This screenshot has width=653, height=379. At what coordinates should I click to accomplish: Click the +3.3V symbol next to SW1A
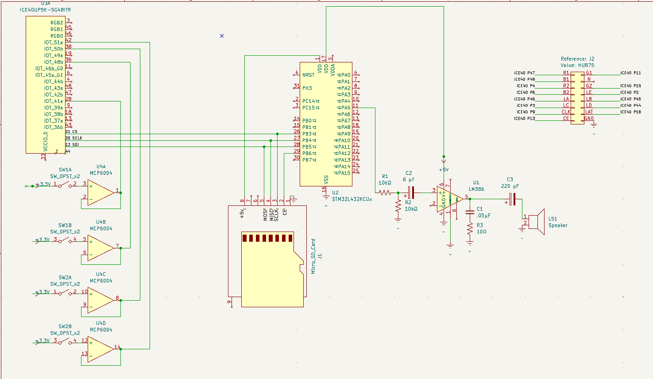click(40, 186)
